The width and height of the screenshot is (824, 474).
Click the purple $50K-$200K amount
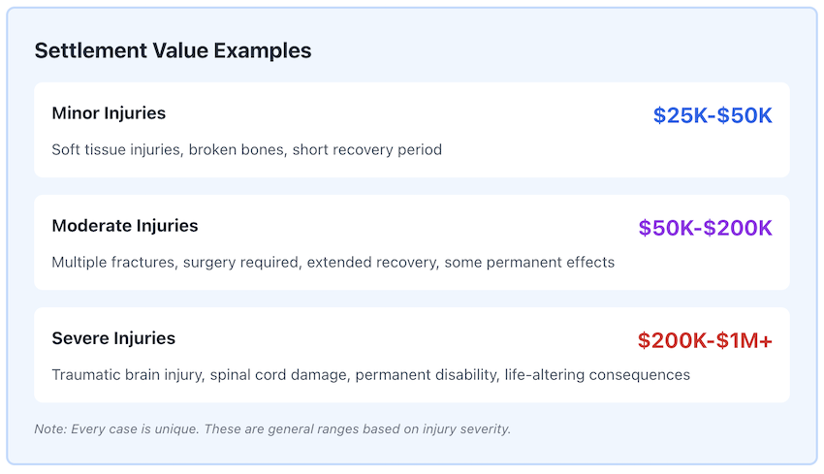tap(705, 228)
